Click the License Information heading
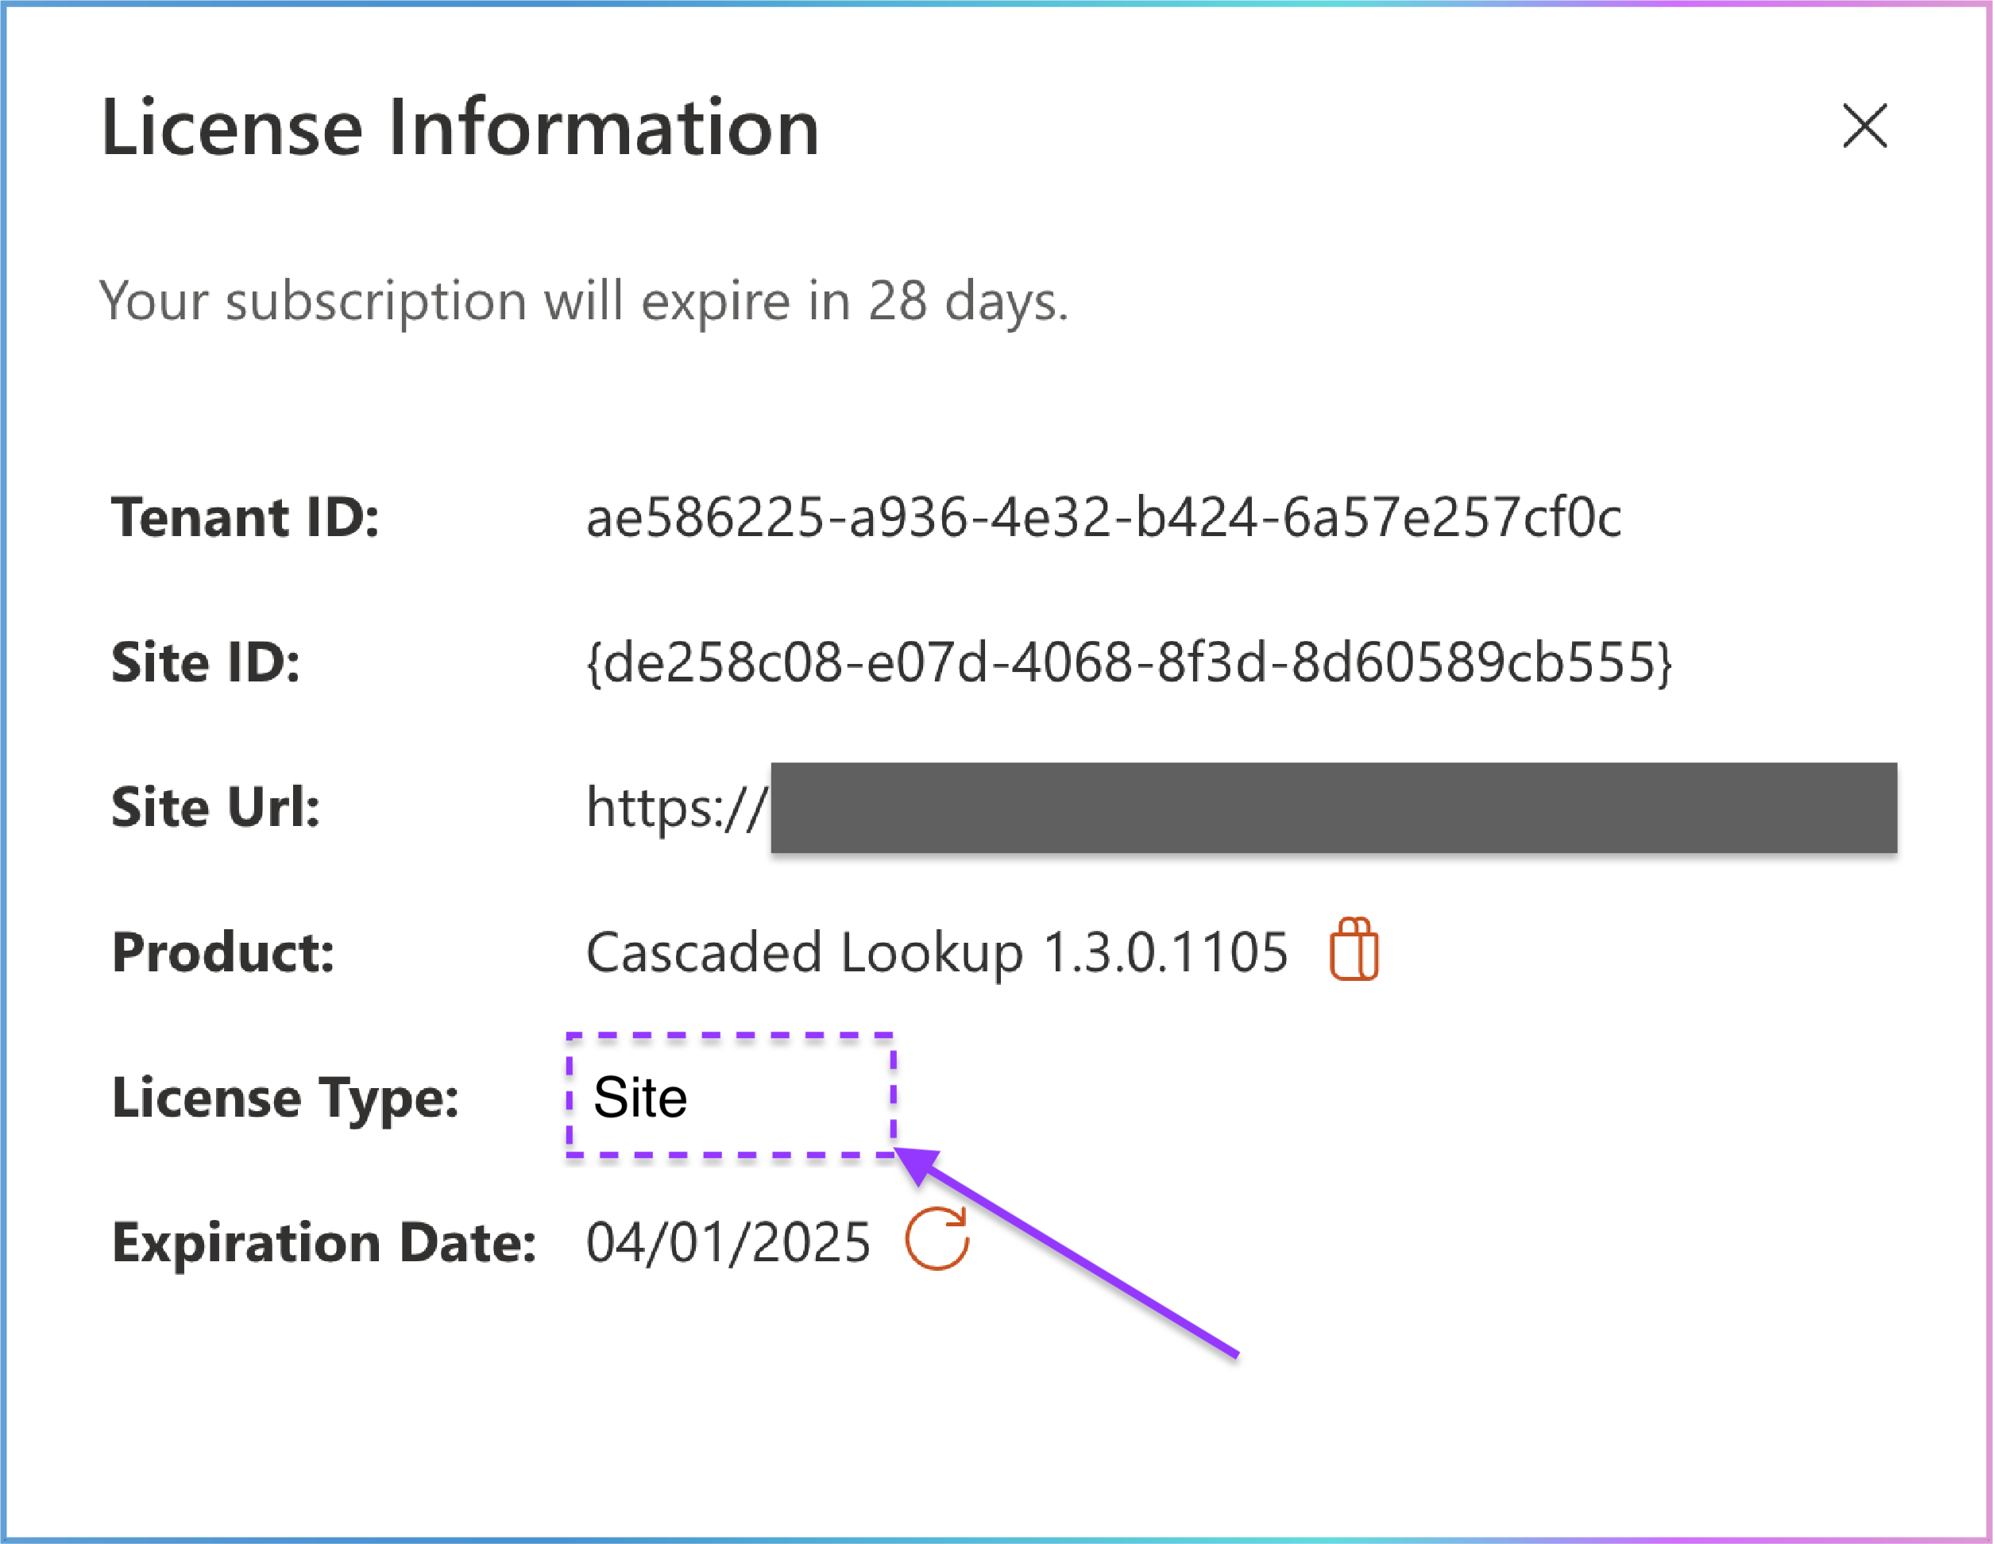1993x1544 pixels. pos(460,127)
